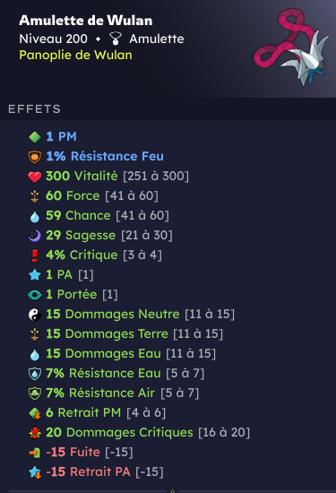
Task: Click the red exclamation Critique icon
Action: 35,255
